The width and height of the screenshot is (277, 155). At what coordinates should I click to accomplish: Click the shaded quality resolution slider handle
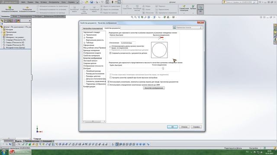[160, 37]
